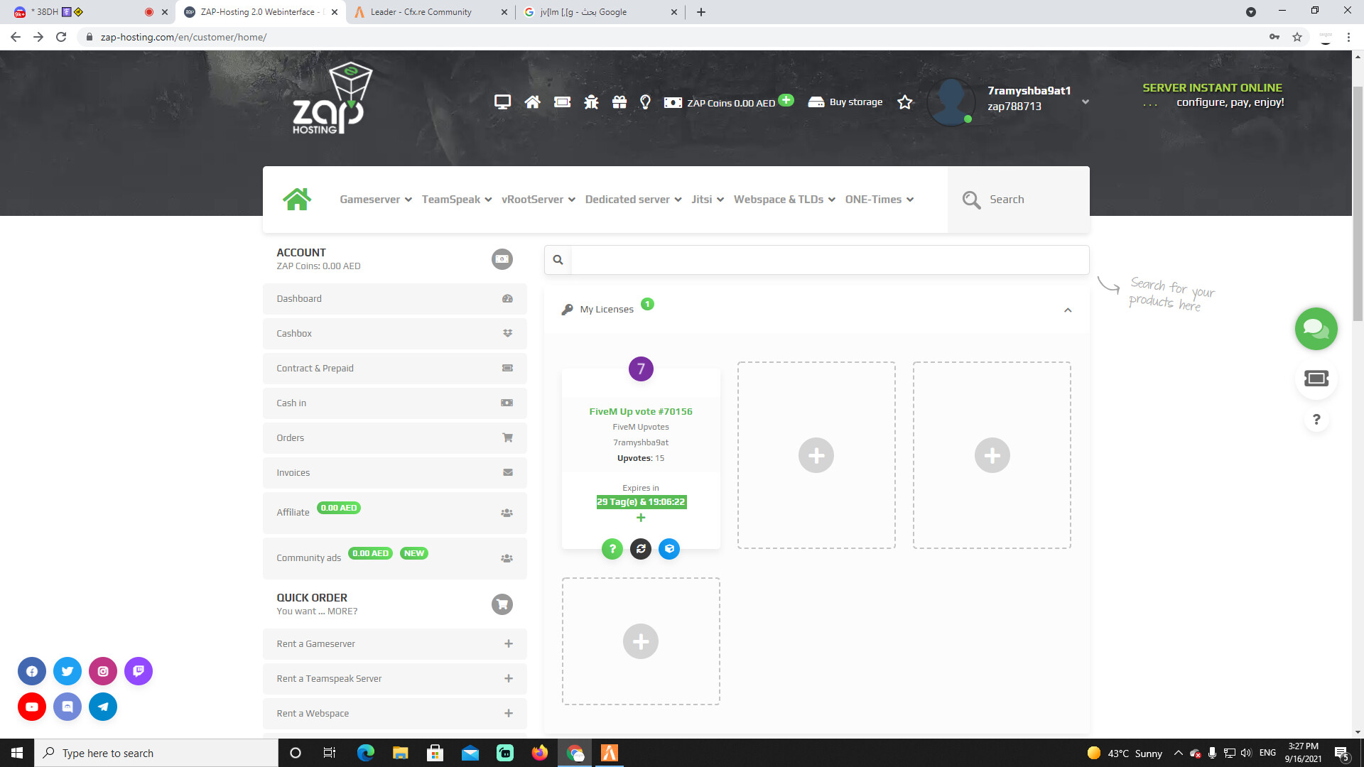
Task: Click the green plus to add ZAP Coins
Action: pyautogui.click(x=786, y=100)
